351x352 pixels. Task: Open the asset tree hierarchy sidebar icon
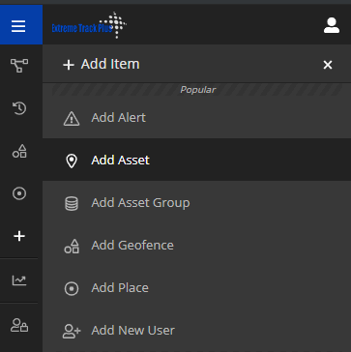(19, 66)
